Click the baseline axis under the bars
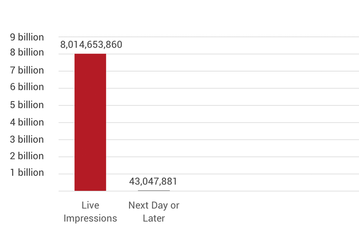Image resolution: width=359 pixels, height=252 pixels. tap(209, 191)
